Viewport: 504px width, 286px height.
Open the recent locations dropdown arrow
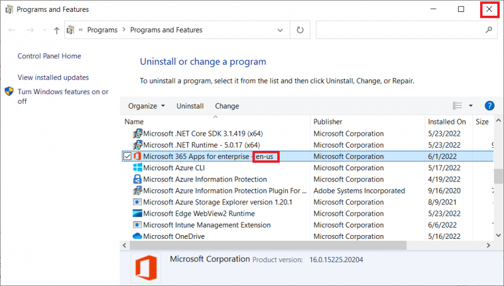pyautogui.click(x=44, y=30)
